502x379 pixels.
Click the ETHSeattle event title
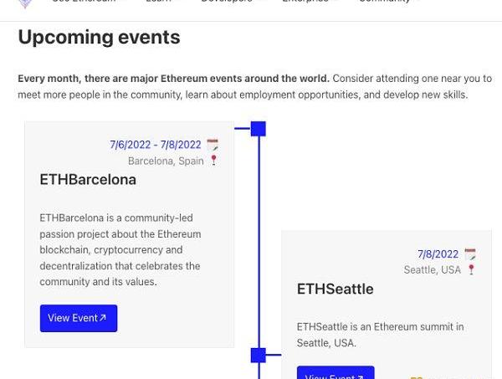tap(335, 289)
